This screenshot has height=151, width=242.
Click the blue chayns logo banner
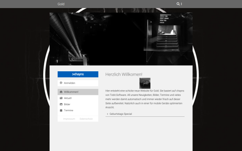click(78, 74)
